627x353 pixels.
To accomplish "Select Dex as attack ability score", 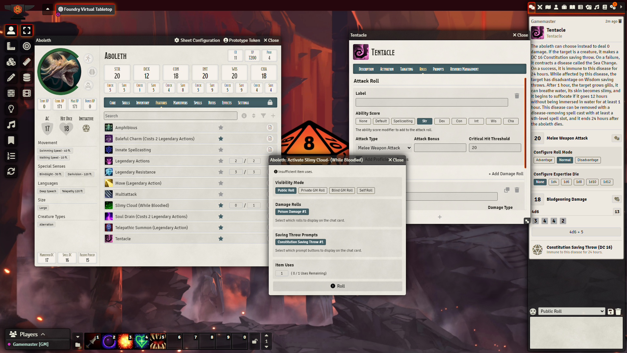I will click(442, 121).
